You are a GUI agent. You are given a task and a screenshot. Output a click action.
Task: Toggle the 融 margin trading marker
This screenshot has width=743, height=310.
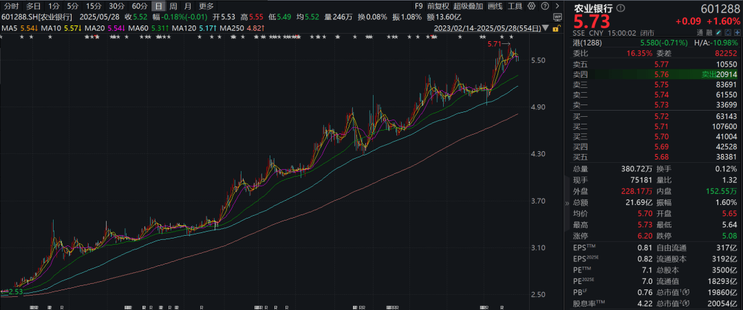tap(709, 33)
